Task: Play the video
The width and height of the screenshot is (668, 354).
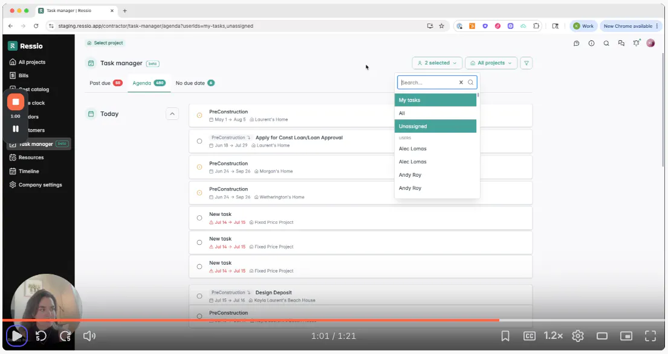Action: (16, 336)
